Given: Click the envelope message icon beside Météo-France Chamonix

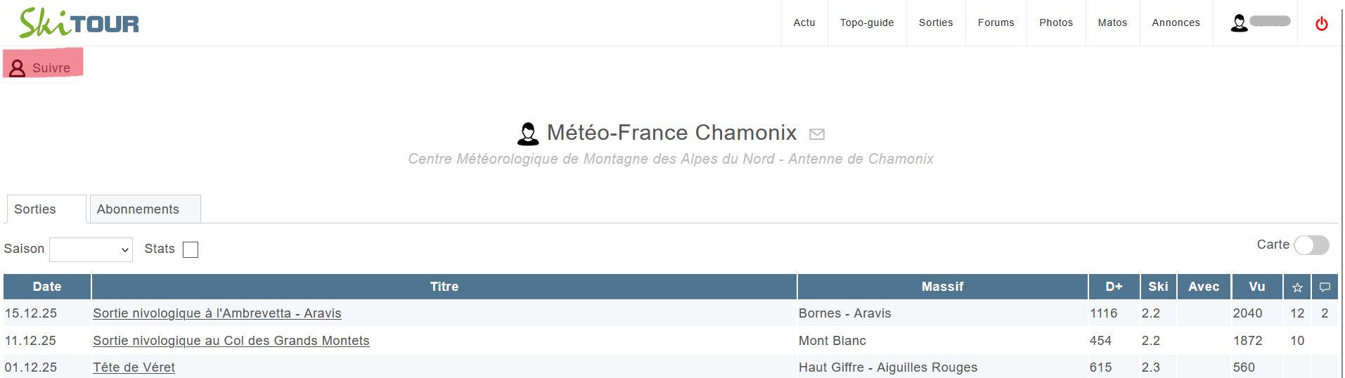Looking at the screenshot, I should 816,133.
